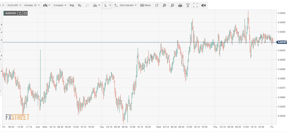Click the reset icon beside AUD/USD legend

(20, 13)
